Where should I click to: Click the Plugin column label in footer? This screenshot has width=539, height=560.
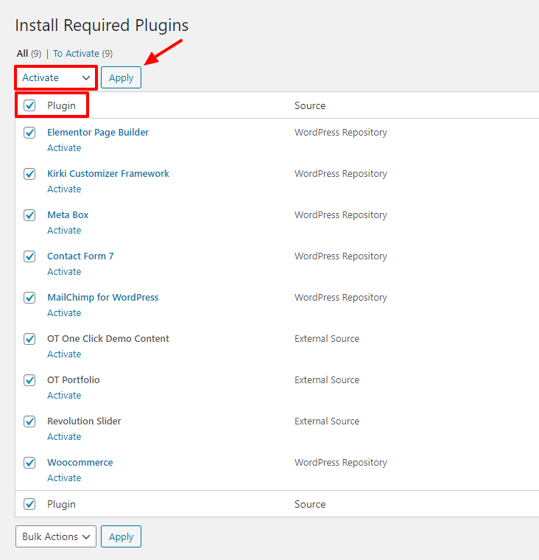[x=61, y=504]
